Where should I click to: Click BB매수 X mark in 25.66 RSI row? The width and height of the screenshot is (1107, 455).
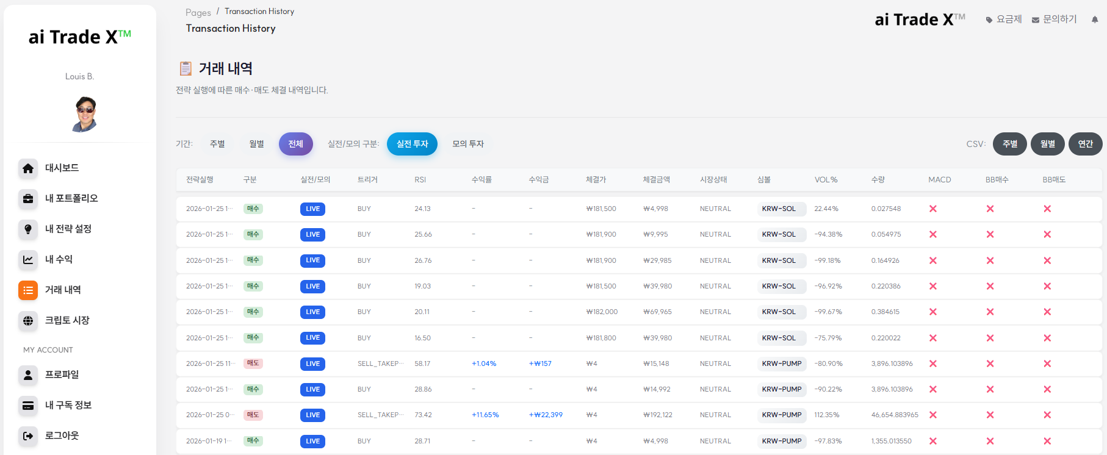pos(990,234)
